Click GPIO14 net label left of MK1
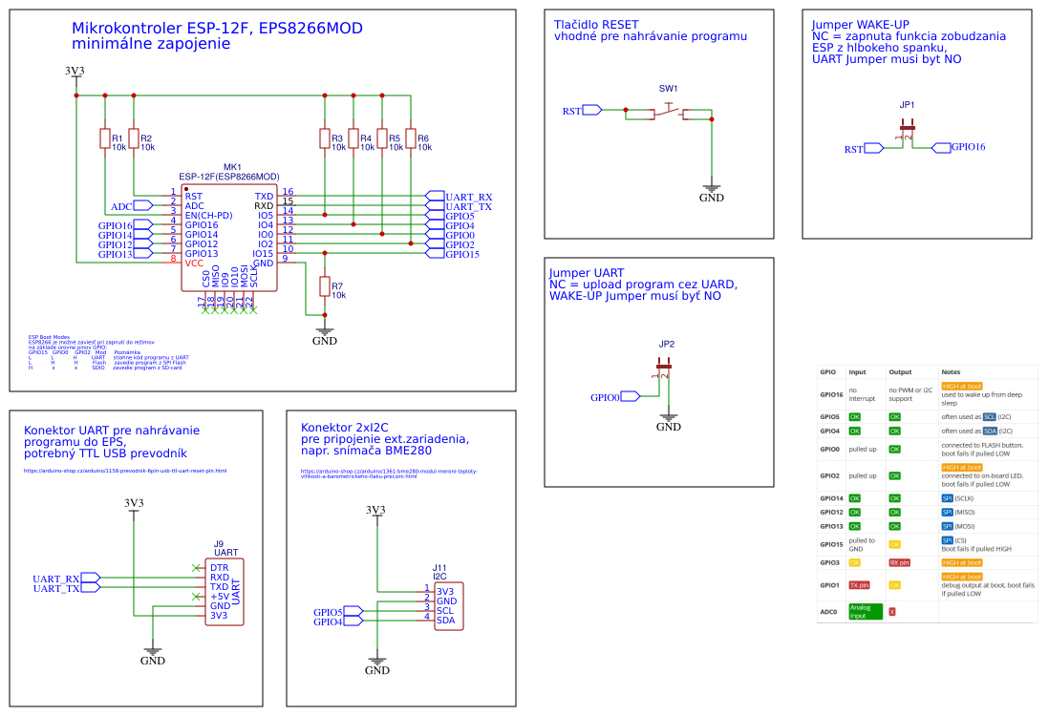 (x=125, y=235)
